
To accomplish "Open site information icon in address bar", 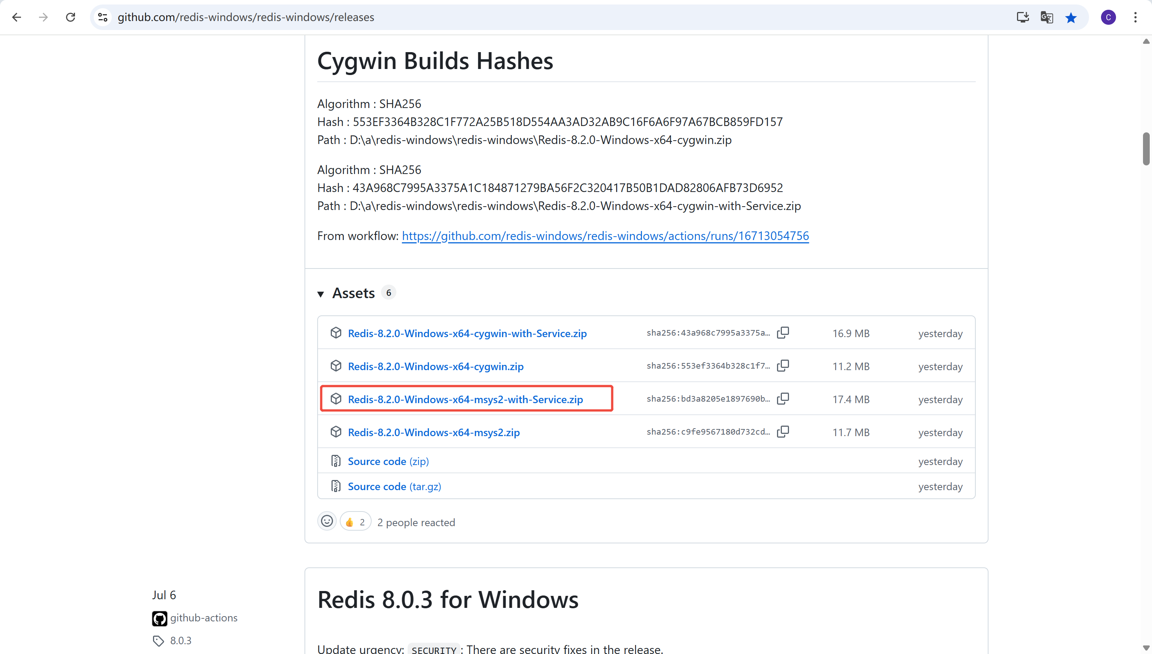I will 103,17.
